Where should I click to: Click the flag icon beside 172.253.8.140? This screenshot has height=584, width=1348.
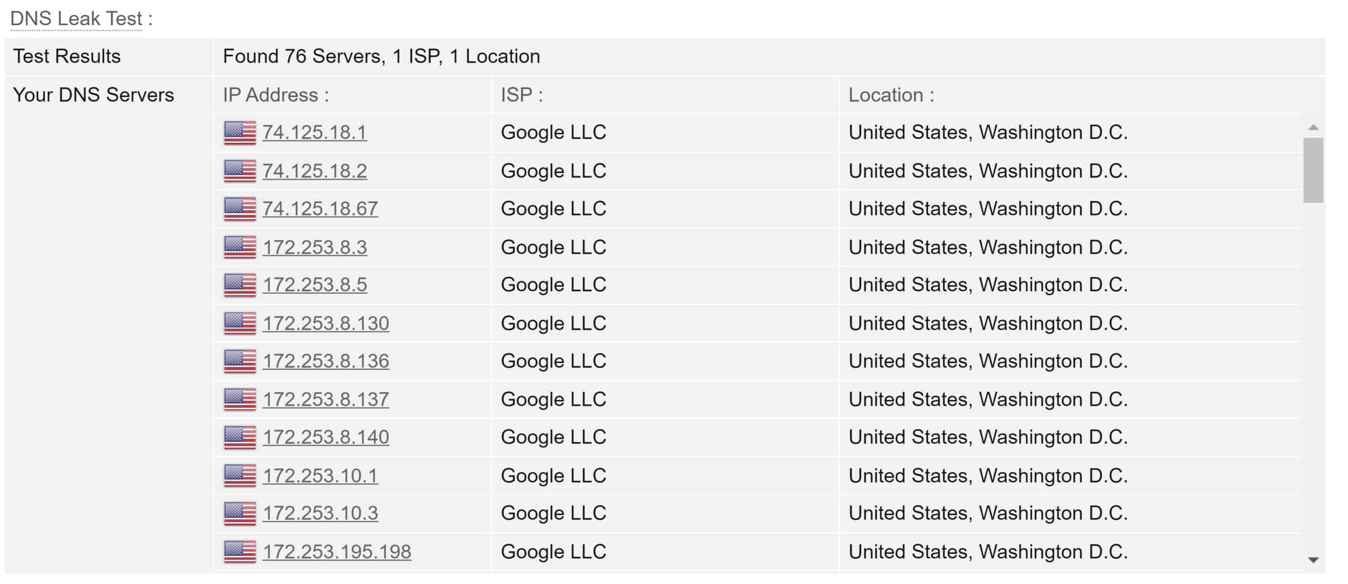(240, 437)
